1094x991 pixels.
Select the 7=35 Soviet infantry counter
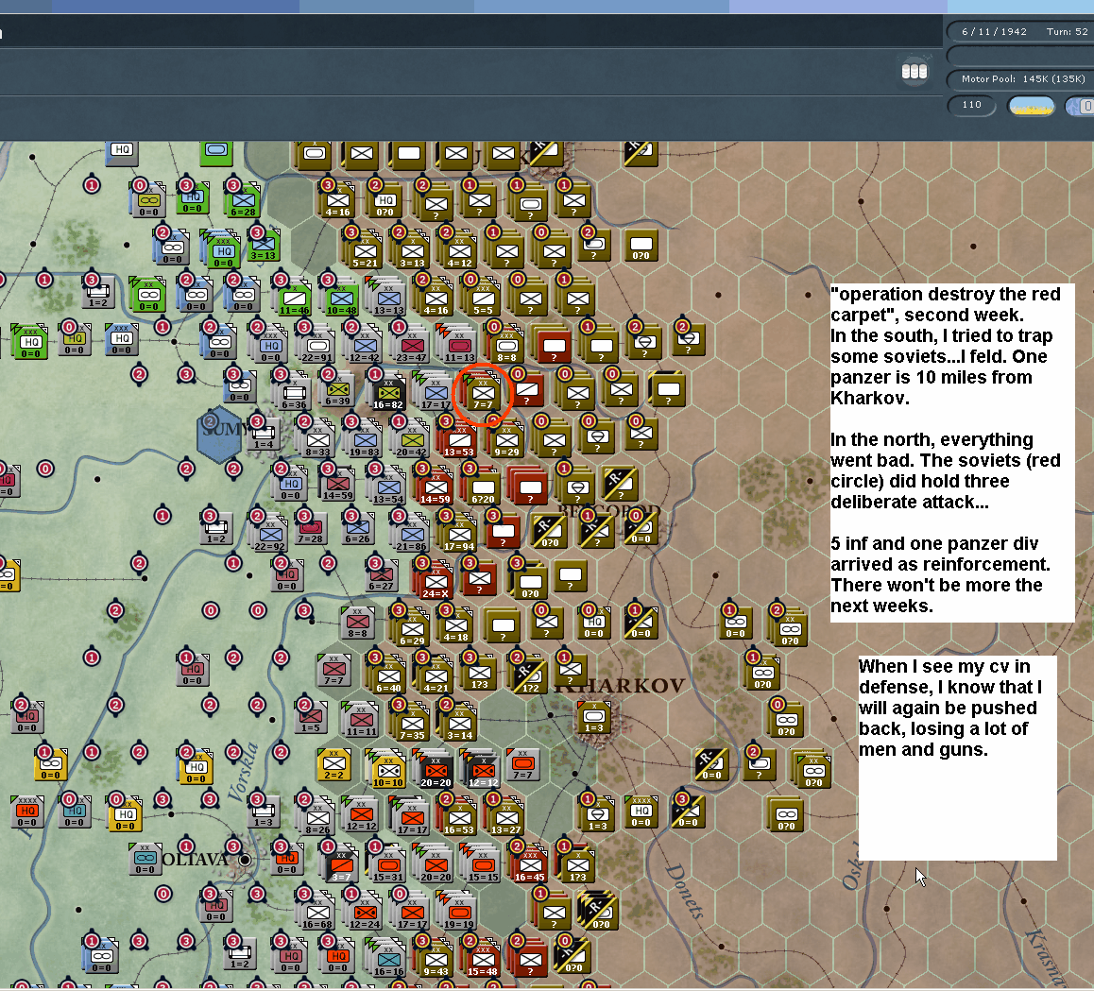pyautogui.click(x=412, y=726)
